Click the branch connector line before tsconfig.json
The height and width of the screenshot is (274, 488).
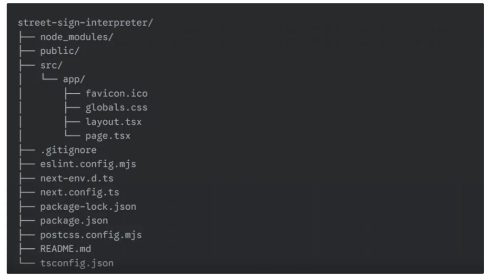pyautogui.click(x=26, y=263)
